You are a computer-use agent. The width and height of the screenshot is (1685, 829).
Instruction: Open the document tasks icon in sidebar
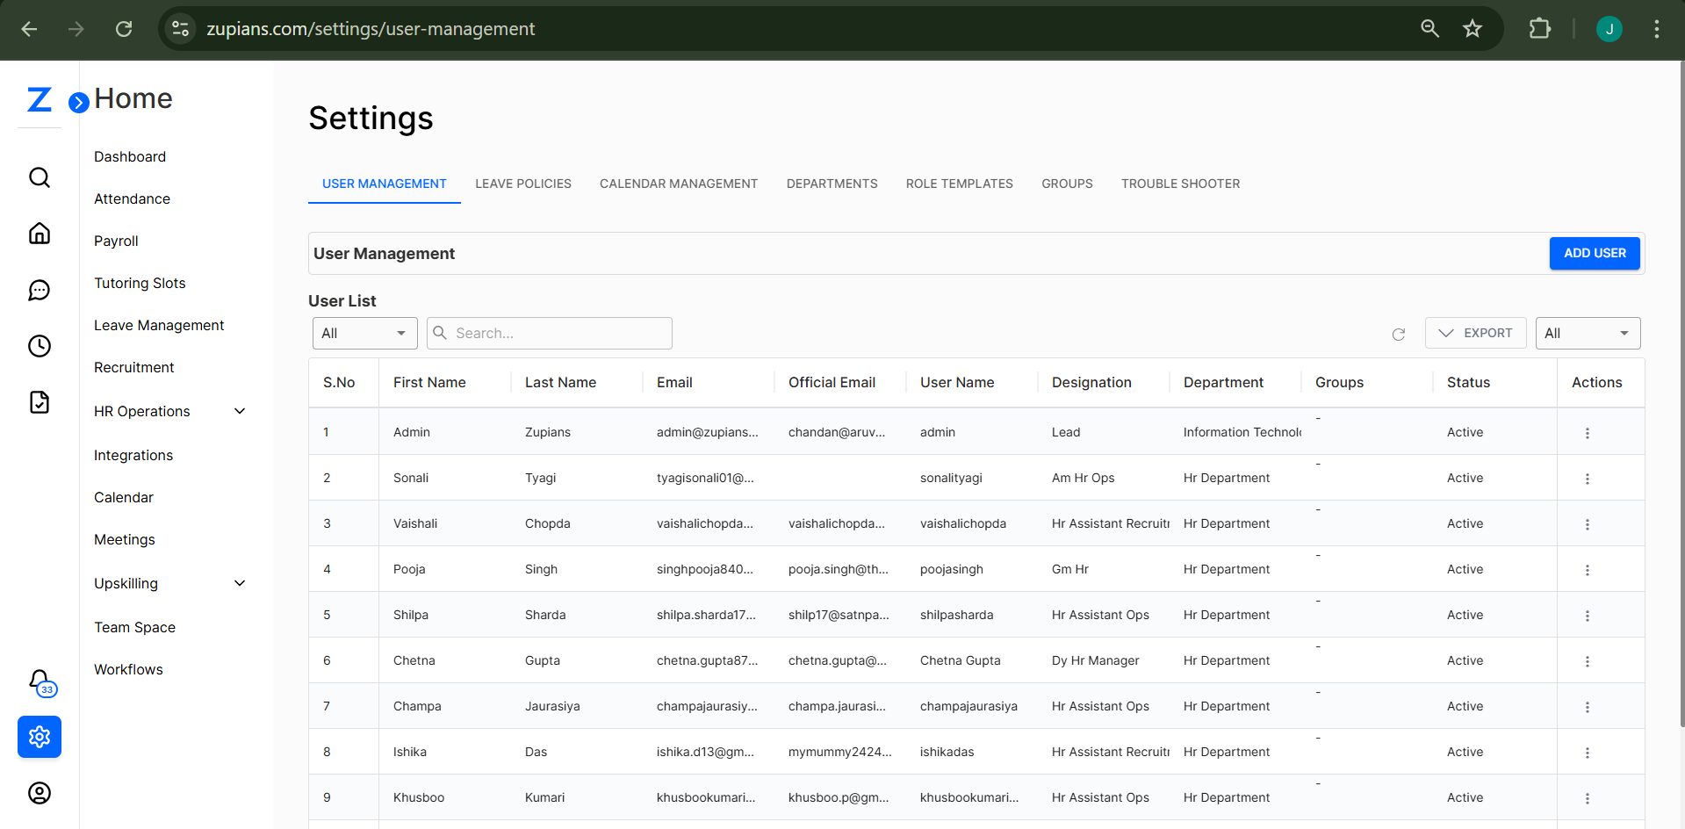point(40,402)
